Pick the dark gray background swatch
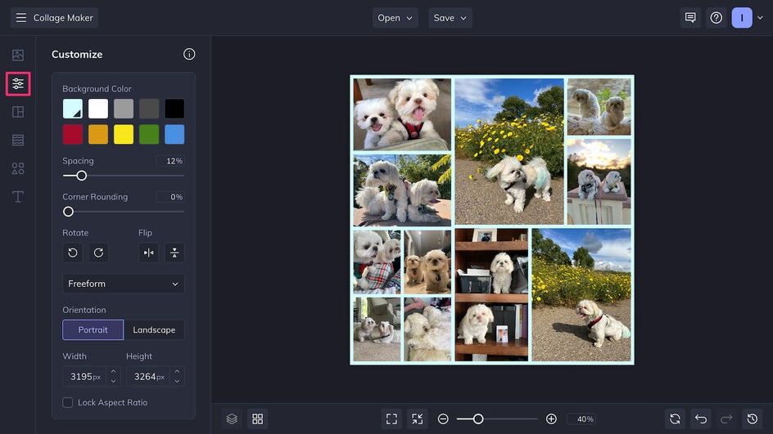The image size is (773, 434). pos(149,109)
